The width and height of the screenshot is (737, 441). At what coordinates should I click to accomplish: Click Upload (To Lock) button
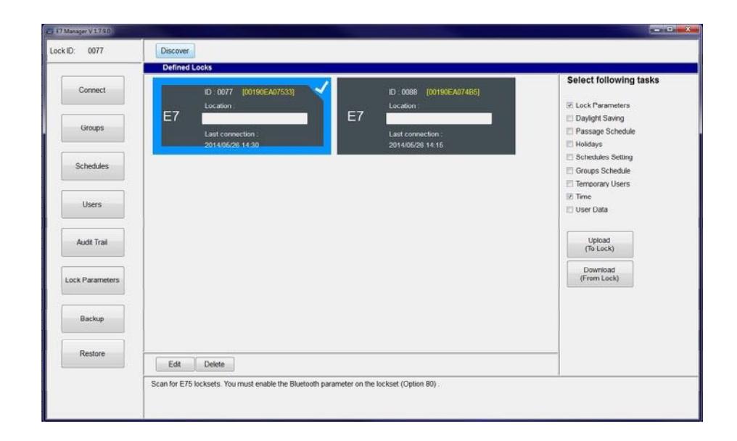600,244
